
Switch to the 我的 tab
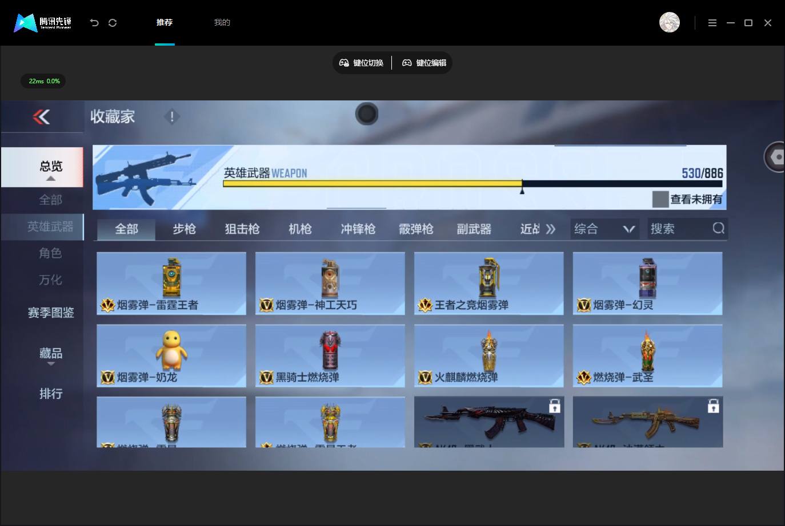click(222, 22)
